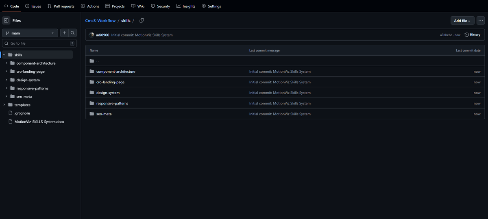Click templates folder icon in sidebar tree
Screen dimensions: 488x219
tap(11, 105)
